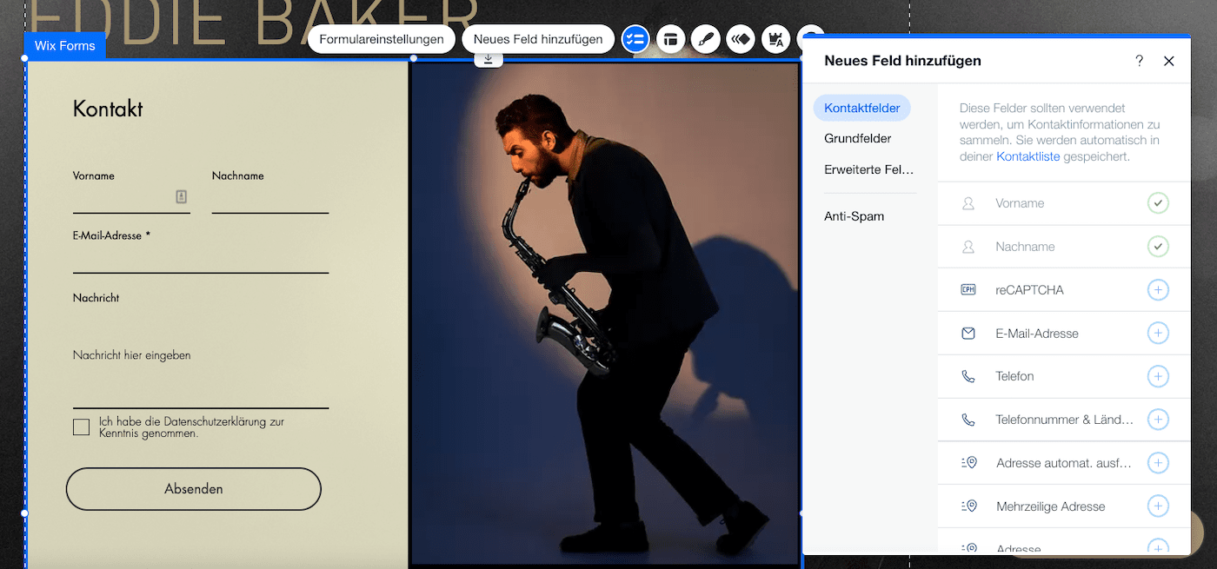
Task: Select the Telefon list entry text
Action: point(1014,376)
